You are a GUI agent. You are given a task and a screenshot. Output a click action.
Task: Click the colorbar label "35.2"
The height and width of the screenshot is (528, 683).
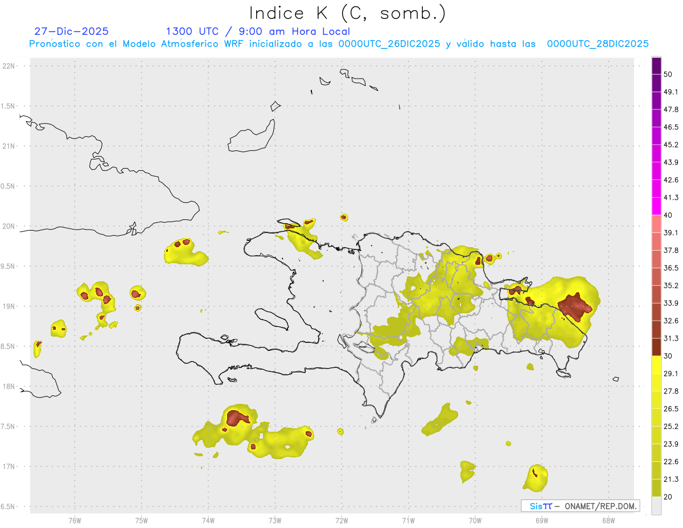point(671,285)
